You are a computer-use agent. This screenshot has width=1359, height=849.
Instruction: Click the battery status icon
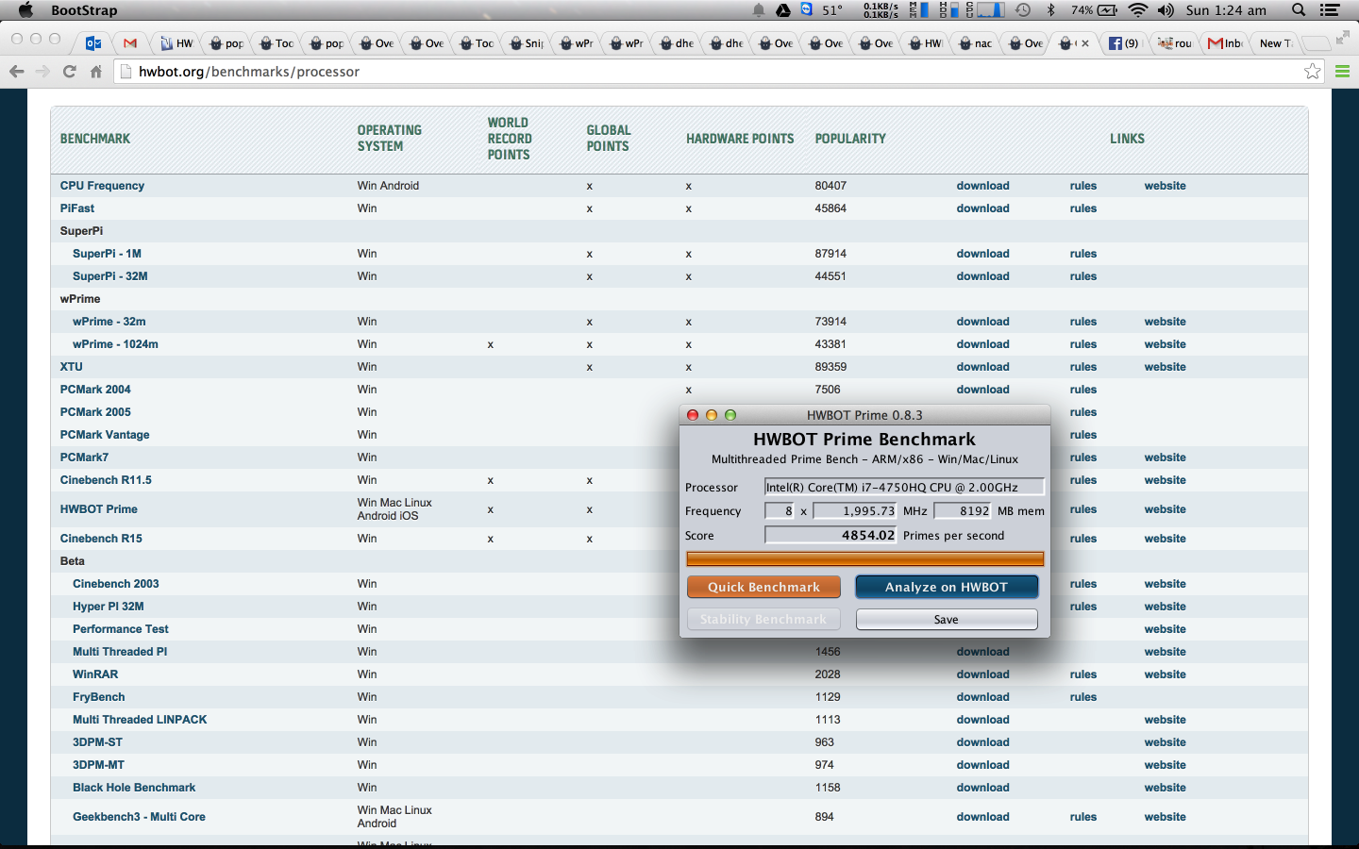1108,10
